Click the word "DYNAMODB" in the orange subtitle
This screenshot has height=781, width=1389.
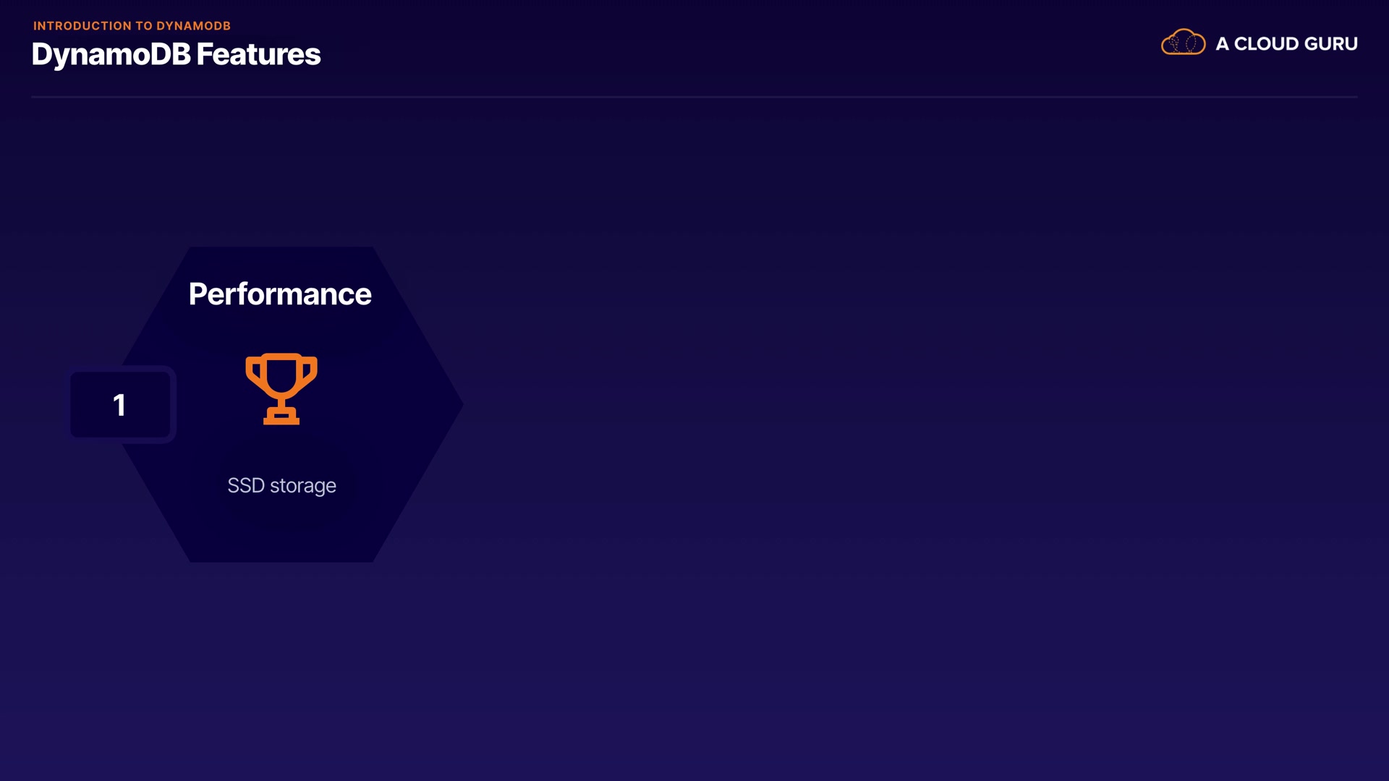193,26
